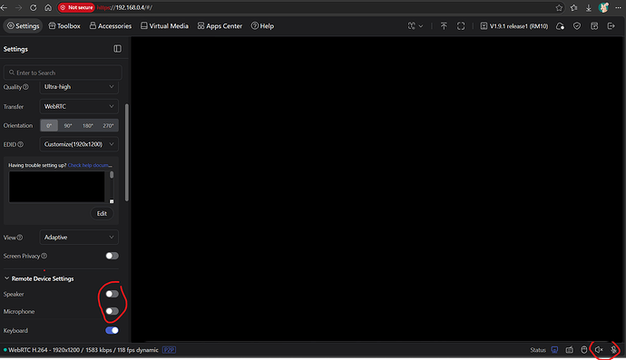626x360 pixels.
Task: Collapse the Remote Device Settings section
Action: coord(6,278)
